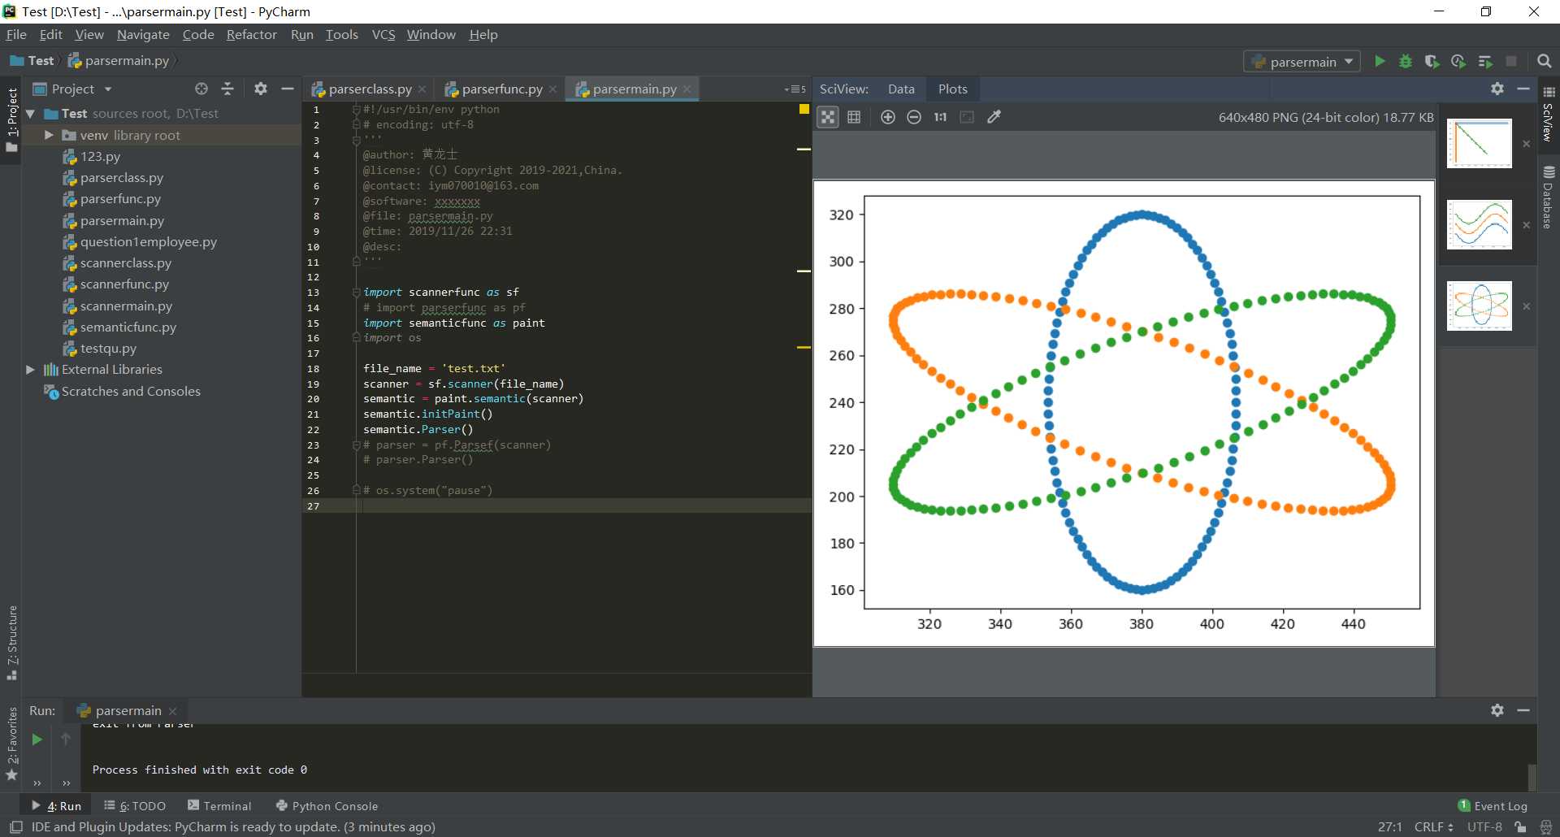This screenshot has width=1560, height=837.
Task: Toggle the 1: Project side tool button
Action: pos(11,119)
